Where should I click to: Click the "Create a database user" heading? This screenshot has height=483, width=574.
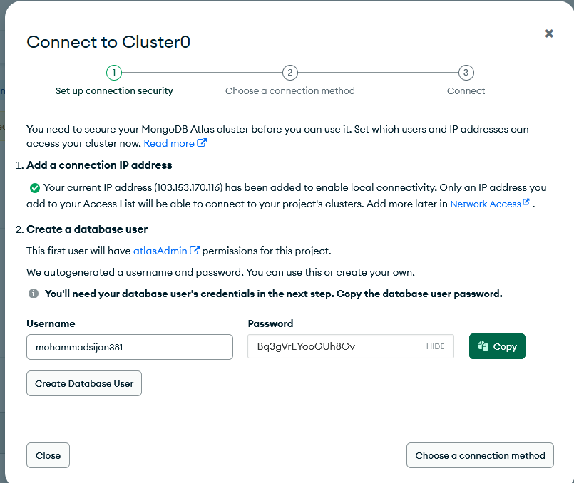pyautogui.click(x=87, y=229)
